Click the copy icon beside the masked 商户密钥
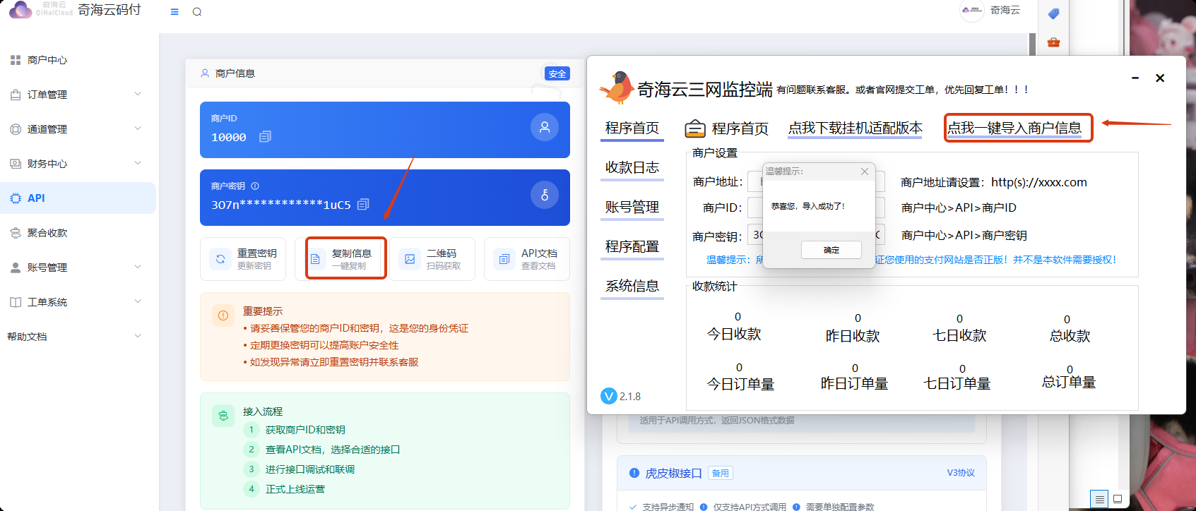This screenshot has height=511, width=1196. pos(363,205)
